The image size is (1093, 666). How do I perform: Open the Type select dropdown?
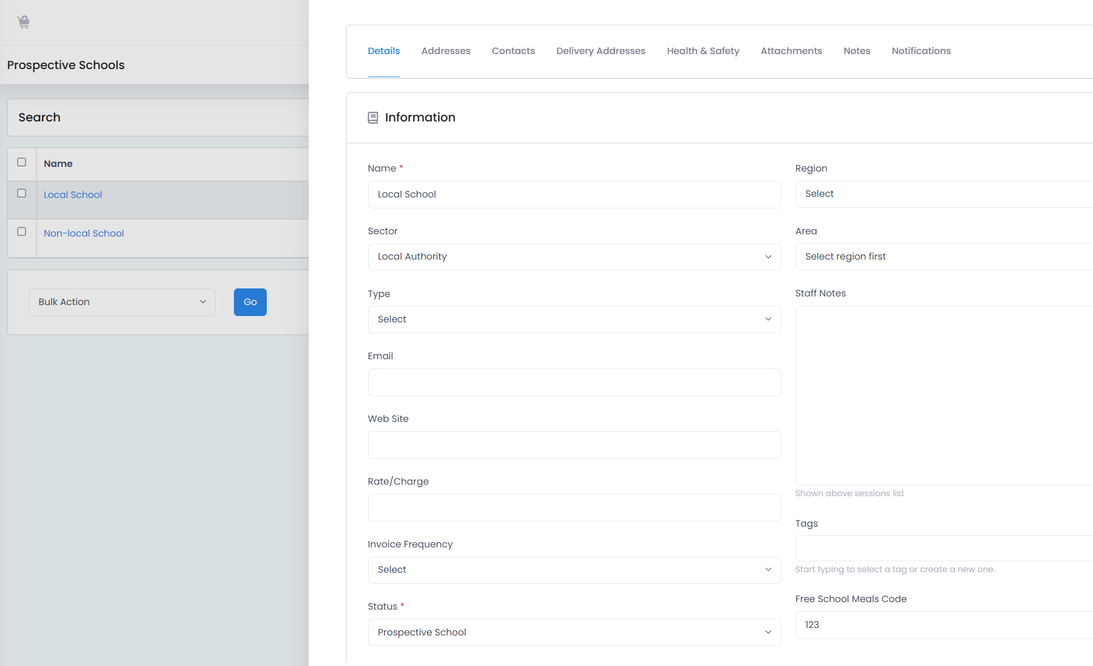[574, 319]
